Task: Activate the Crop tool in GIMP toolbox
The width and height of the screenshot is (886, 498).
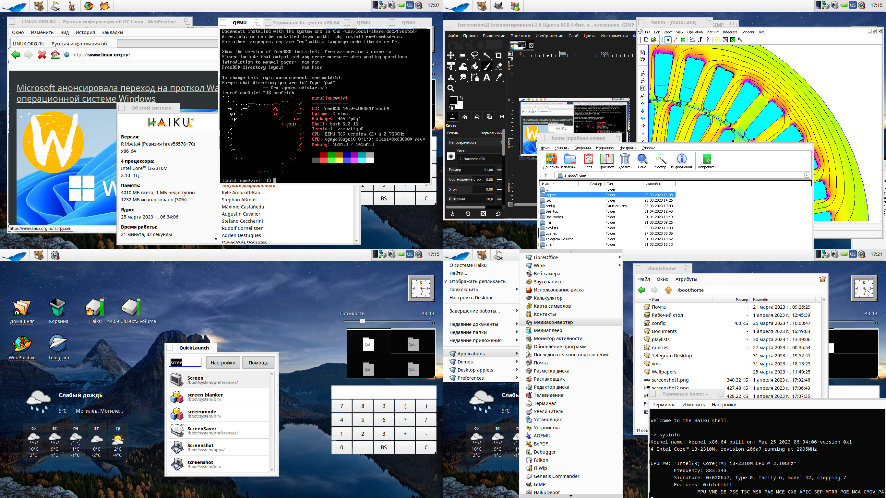Action: [499, 55]
